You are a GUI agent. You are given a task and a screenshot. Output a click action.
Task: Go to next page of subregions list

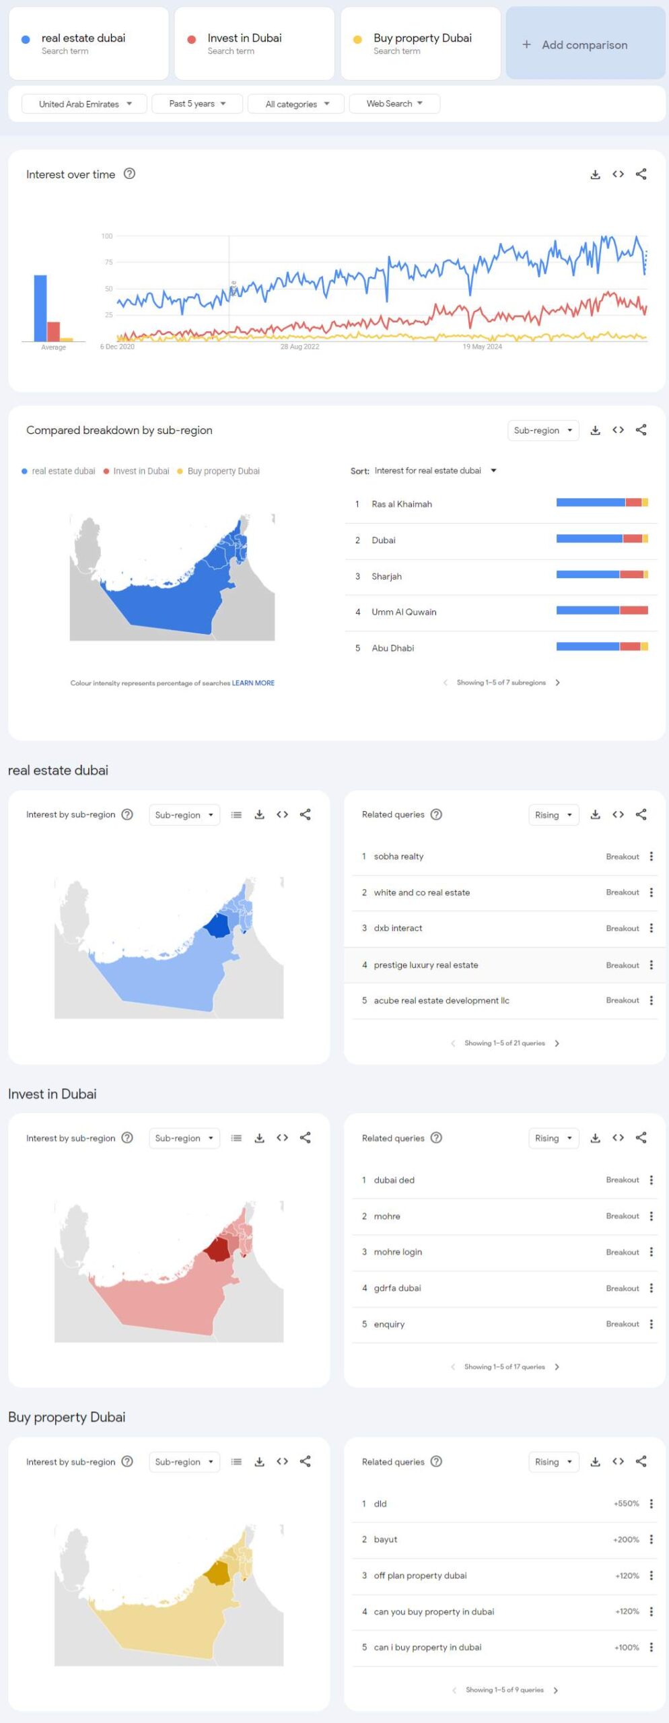coord(557,682)
